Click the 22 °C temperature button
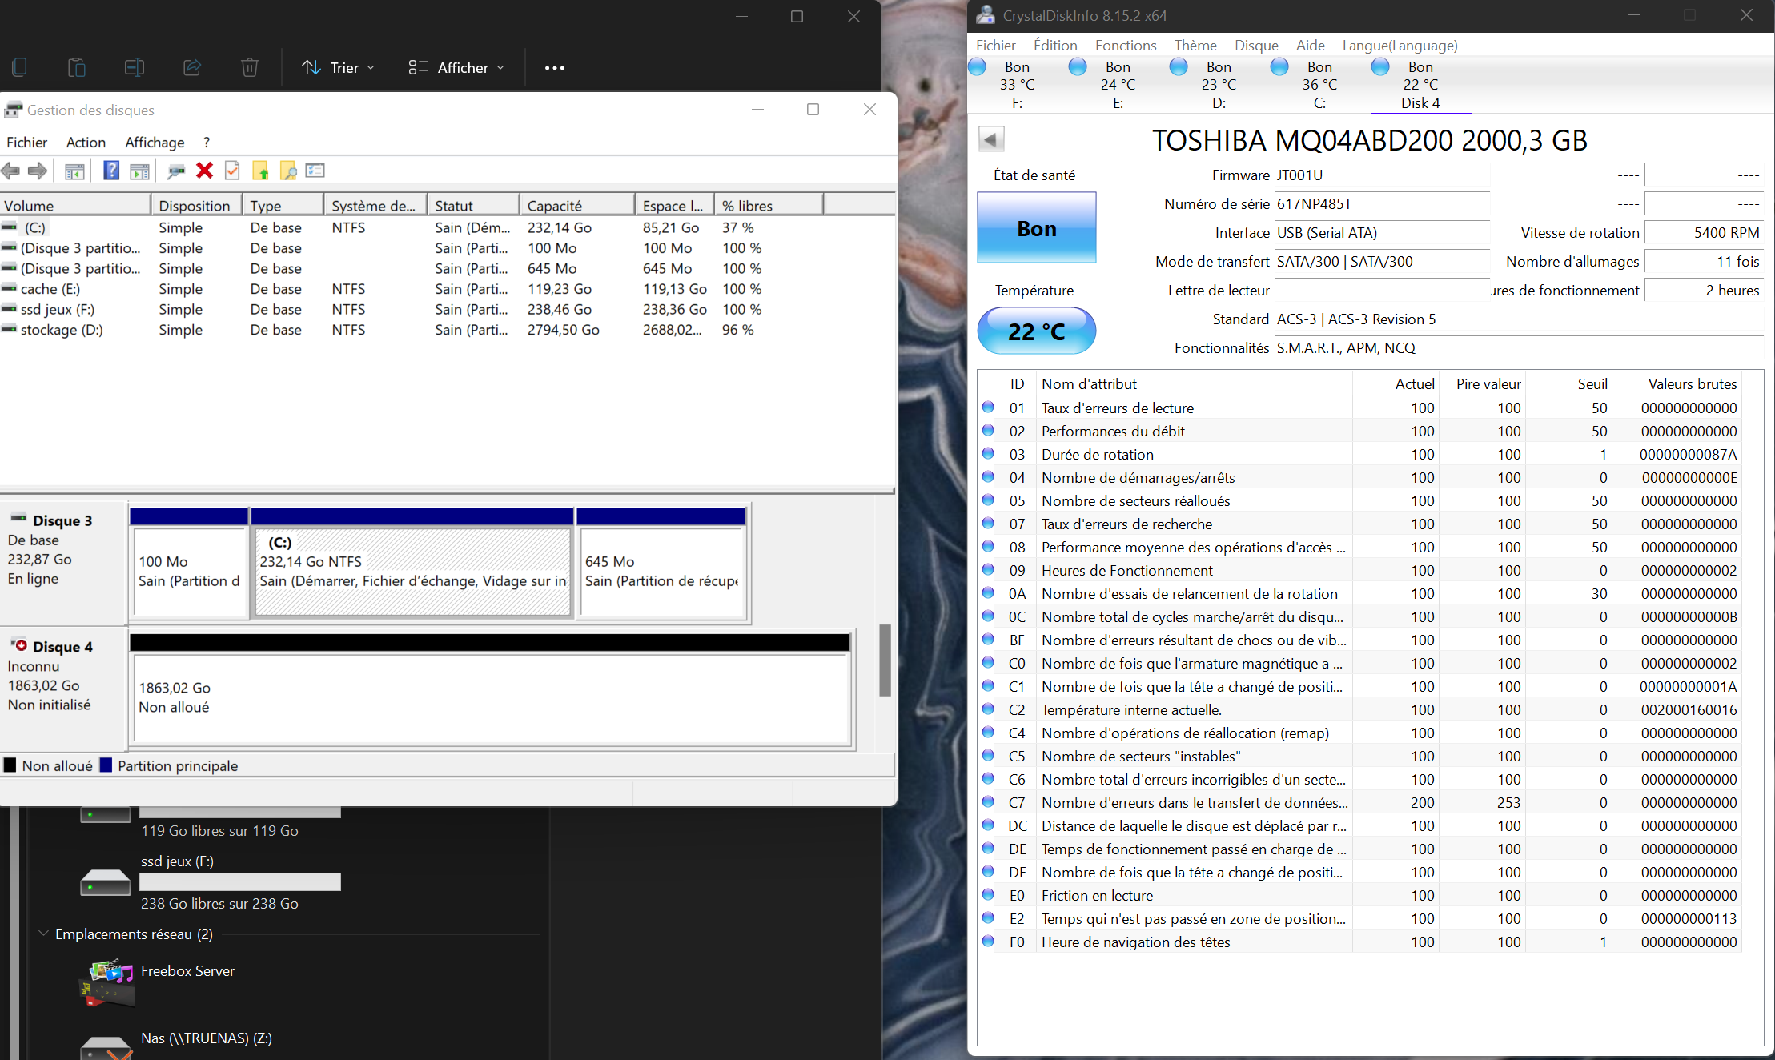This screenshot has width=1775, height=1060. [1037, 331]
